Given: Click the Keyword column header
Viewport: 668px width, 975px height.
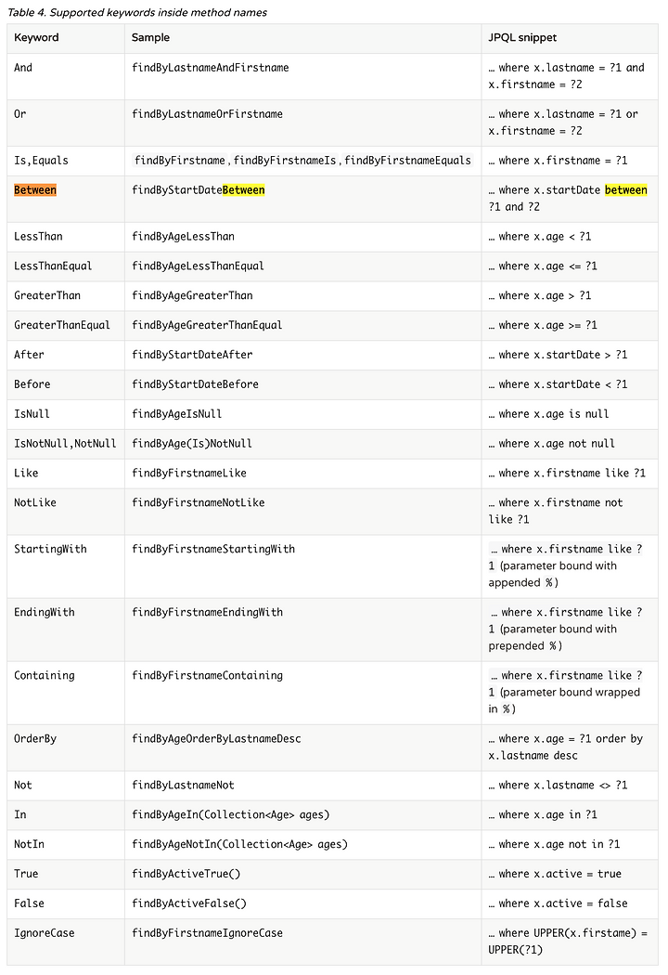Looking at the screenshot, I should pos(37,37).
